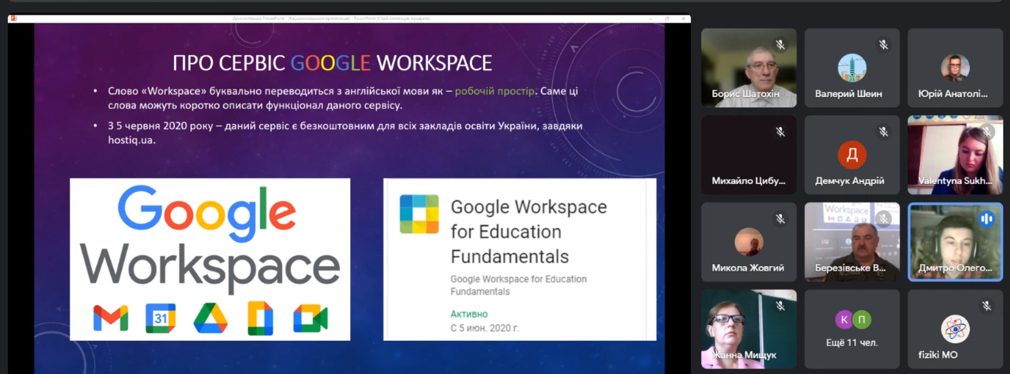
Task: Click the Workspace for Education Fundamentals logo
Action: (419, 214)
